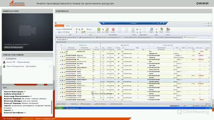
Task: Click Аскон ПР - Организатор participant entry
Action: (x=18, y=62)
